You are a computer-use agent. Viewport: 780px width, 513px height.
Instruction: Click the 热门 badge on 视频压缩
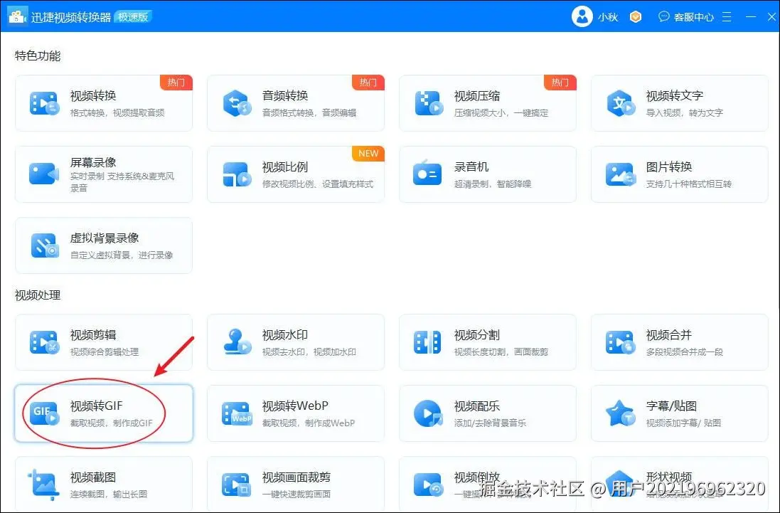(560, 82)
